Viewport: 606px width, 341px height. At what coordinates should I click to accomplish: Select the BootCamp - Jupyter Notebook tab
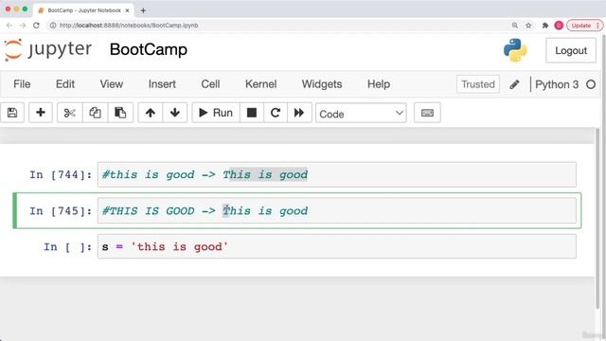(x=84, y=10)
